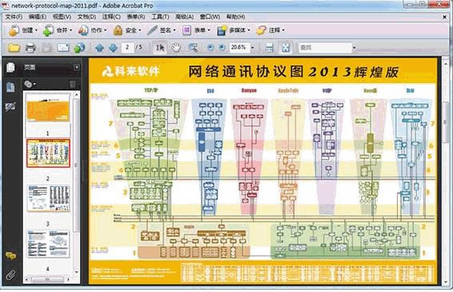Toggle the text Select tool
Viewport: 453px width, 292px height.
pos(160,48)
